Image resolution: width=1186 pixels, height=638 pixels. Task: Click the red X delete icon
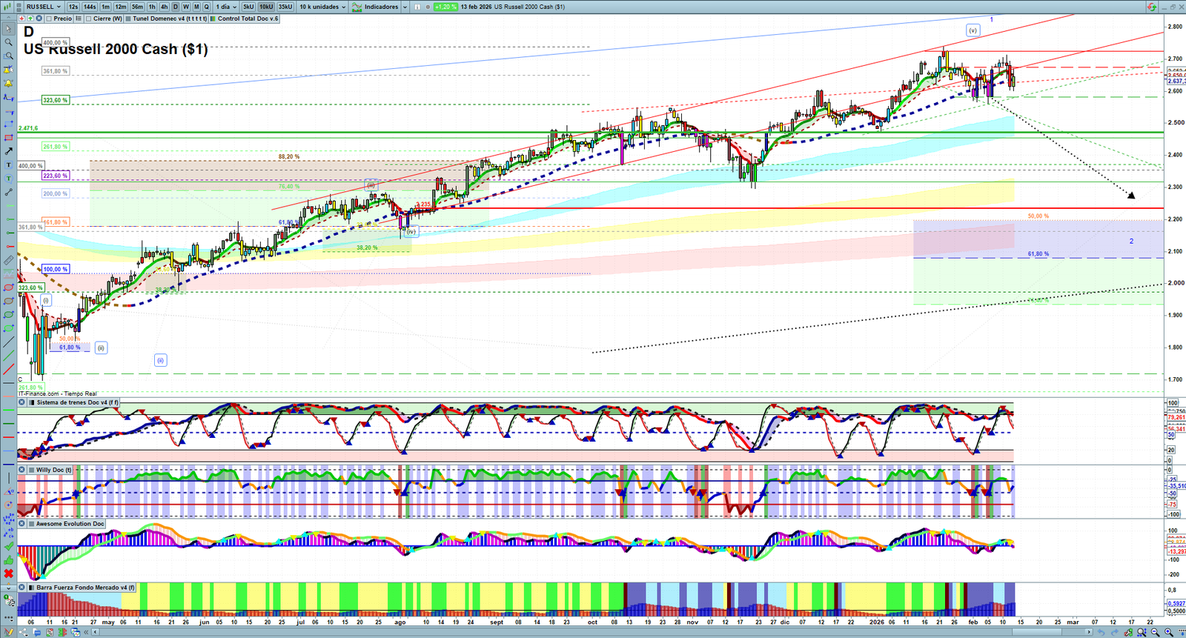pos(8,574)
